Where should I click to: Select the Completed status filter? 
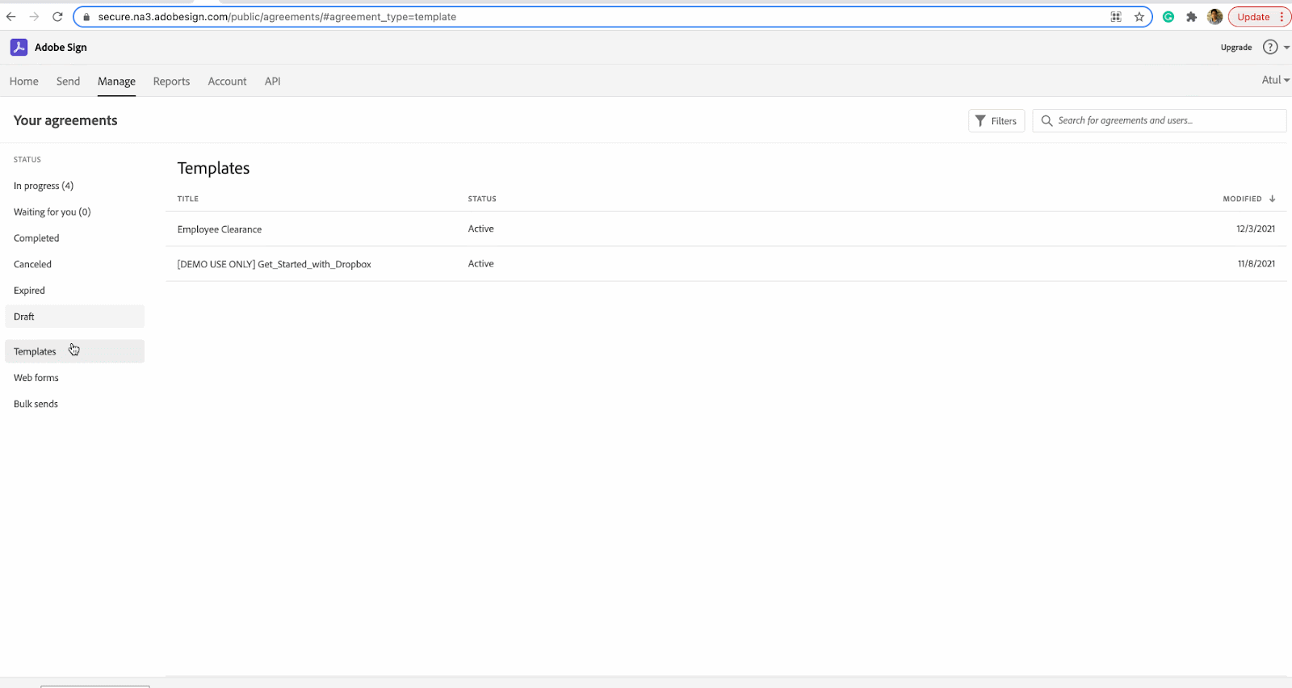36,238
